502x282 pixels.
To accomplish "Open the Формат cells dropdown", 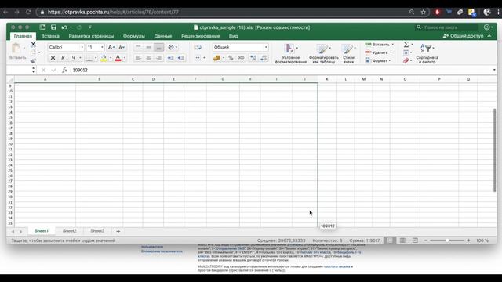I will point(378,60).
